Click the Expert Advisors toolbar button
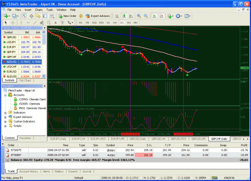Screen dimensions: 251x181 98,16
